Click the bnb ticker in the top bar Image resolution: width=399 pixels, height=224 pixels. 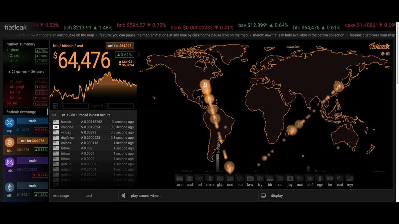[x=141, y=25]
